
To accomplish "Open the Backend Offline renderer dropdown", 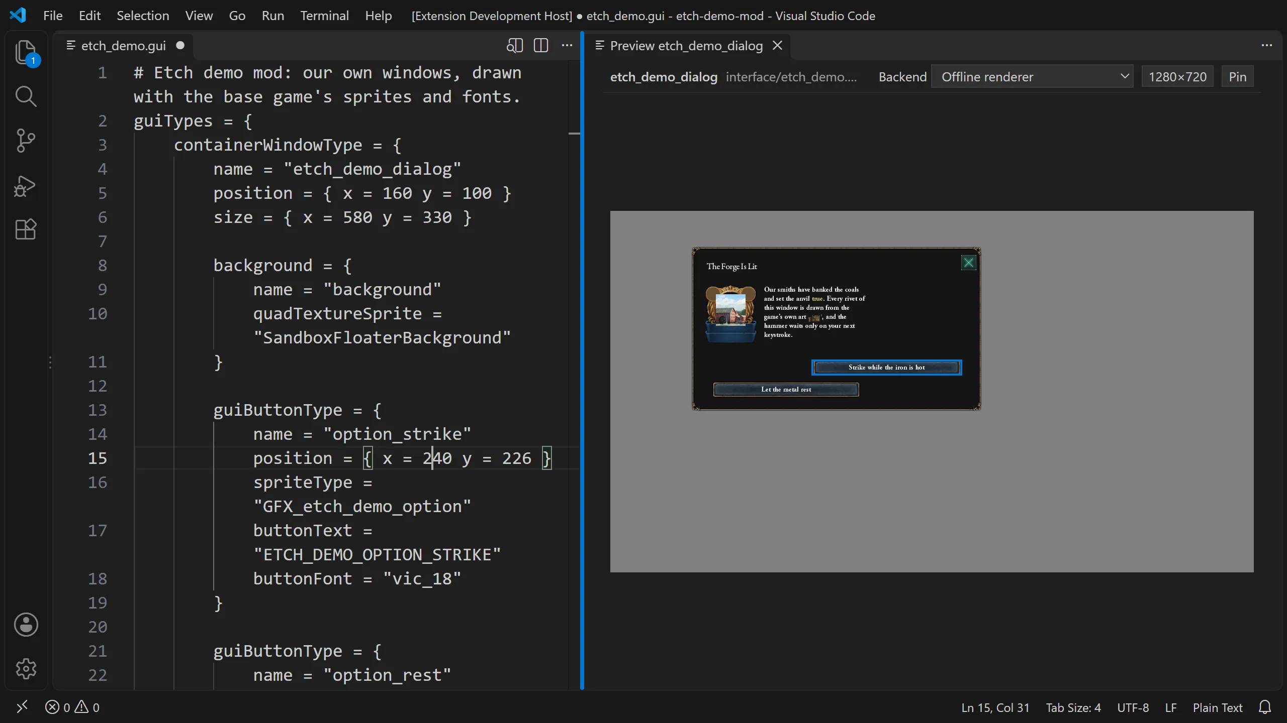I will click(1032, 77).
